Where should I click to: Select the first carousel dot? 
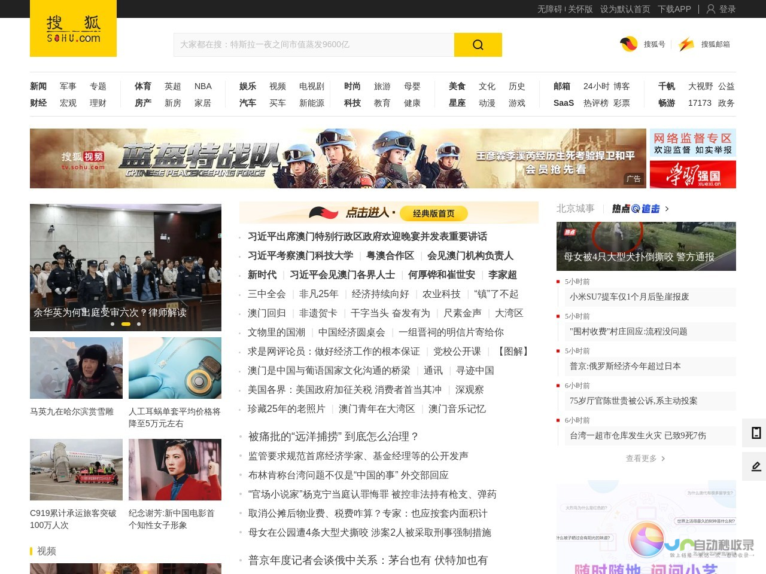click(113, 324)
